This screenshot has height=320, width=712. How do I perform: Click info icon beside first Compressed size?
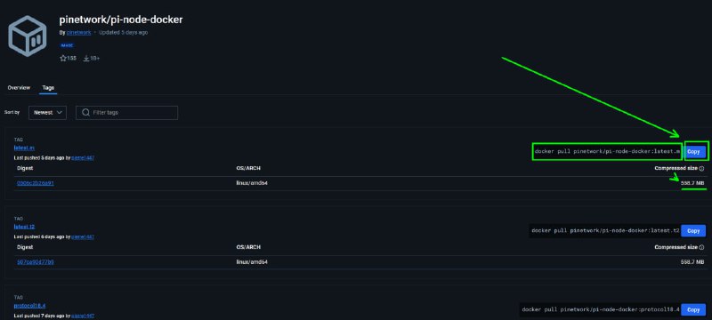pyautogui.click(x=701, y=169)
